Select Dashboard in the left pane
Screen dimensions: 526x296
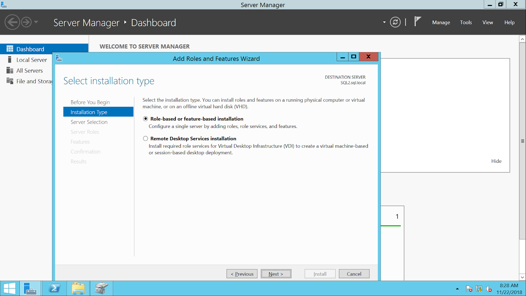pos(44,49)
